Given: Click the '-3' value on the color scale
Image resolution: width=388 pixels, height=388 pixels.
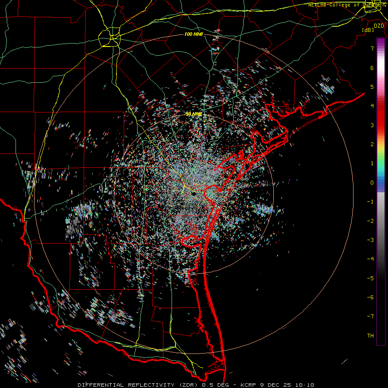Looking at the screenshot, I should (370, 240).
